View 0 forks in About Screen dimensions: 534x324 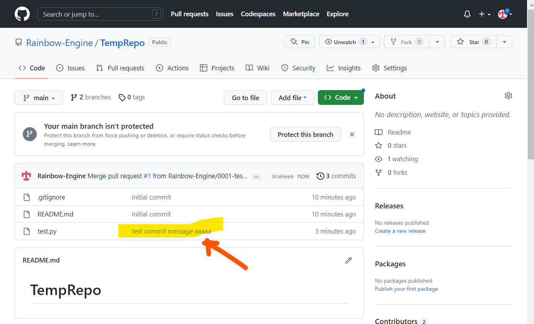tap(391, 172)
